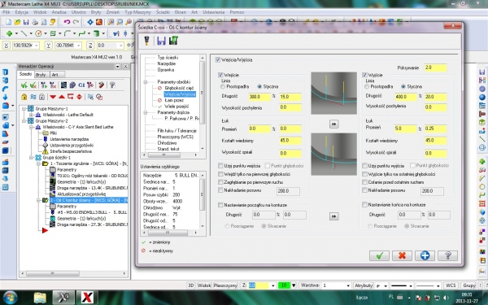Screen dimensions: 488x305
Task: Click the Print icon in the main toolbar
Action: [35, 22]
